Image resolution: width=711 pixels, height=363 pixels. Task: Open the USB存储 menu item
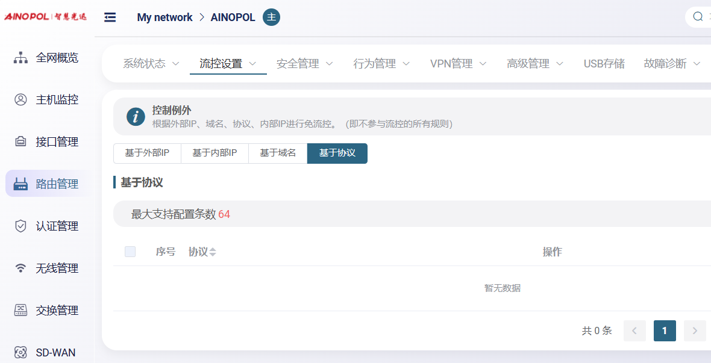point(604,64)
